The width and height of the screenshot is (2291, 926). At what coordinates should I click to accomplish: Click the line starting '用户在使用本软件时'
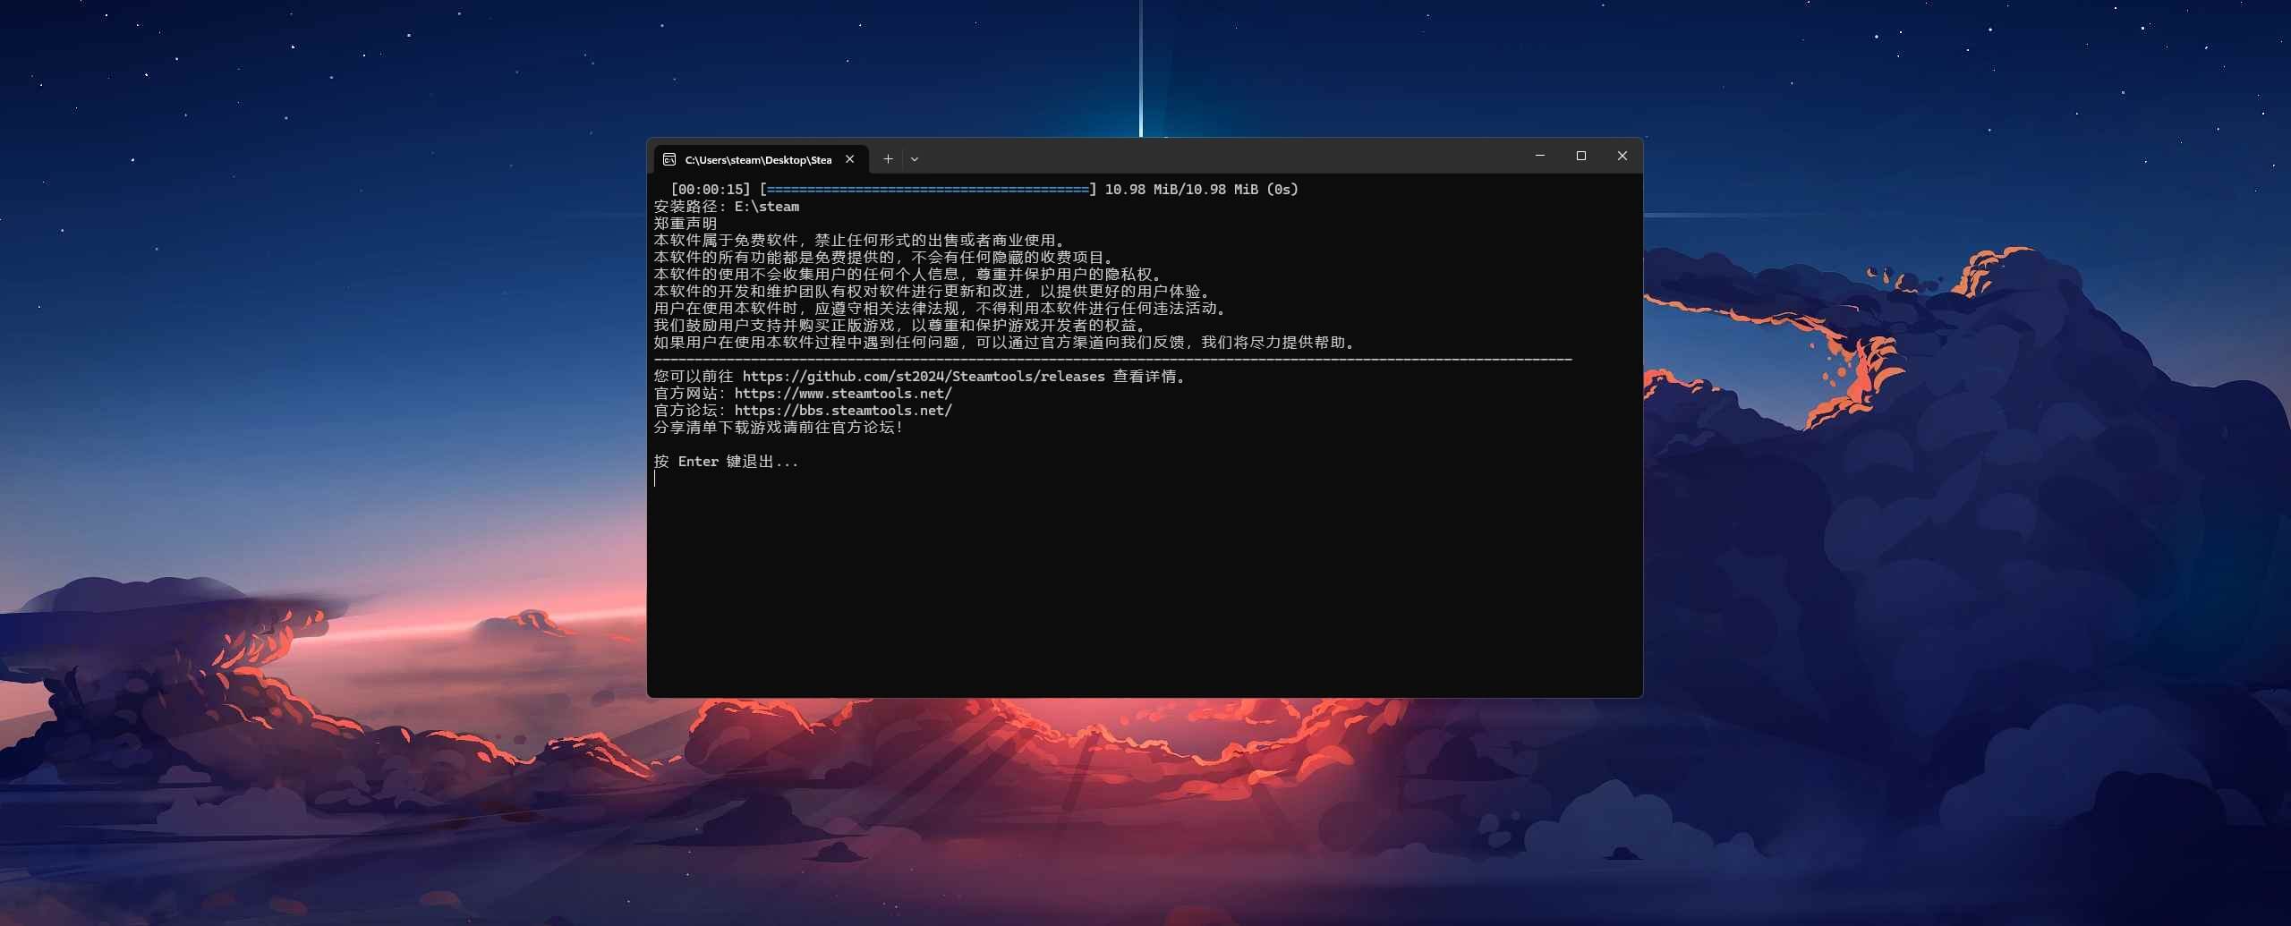[x=942, y=309]
